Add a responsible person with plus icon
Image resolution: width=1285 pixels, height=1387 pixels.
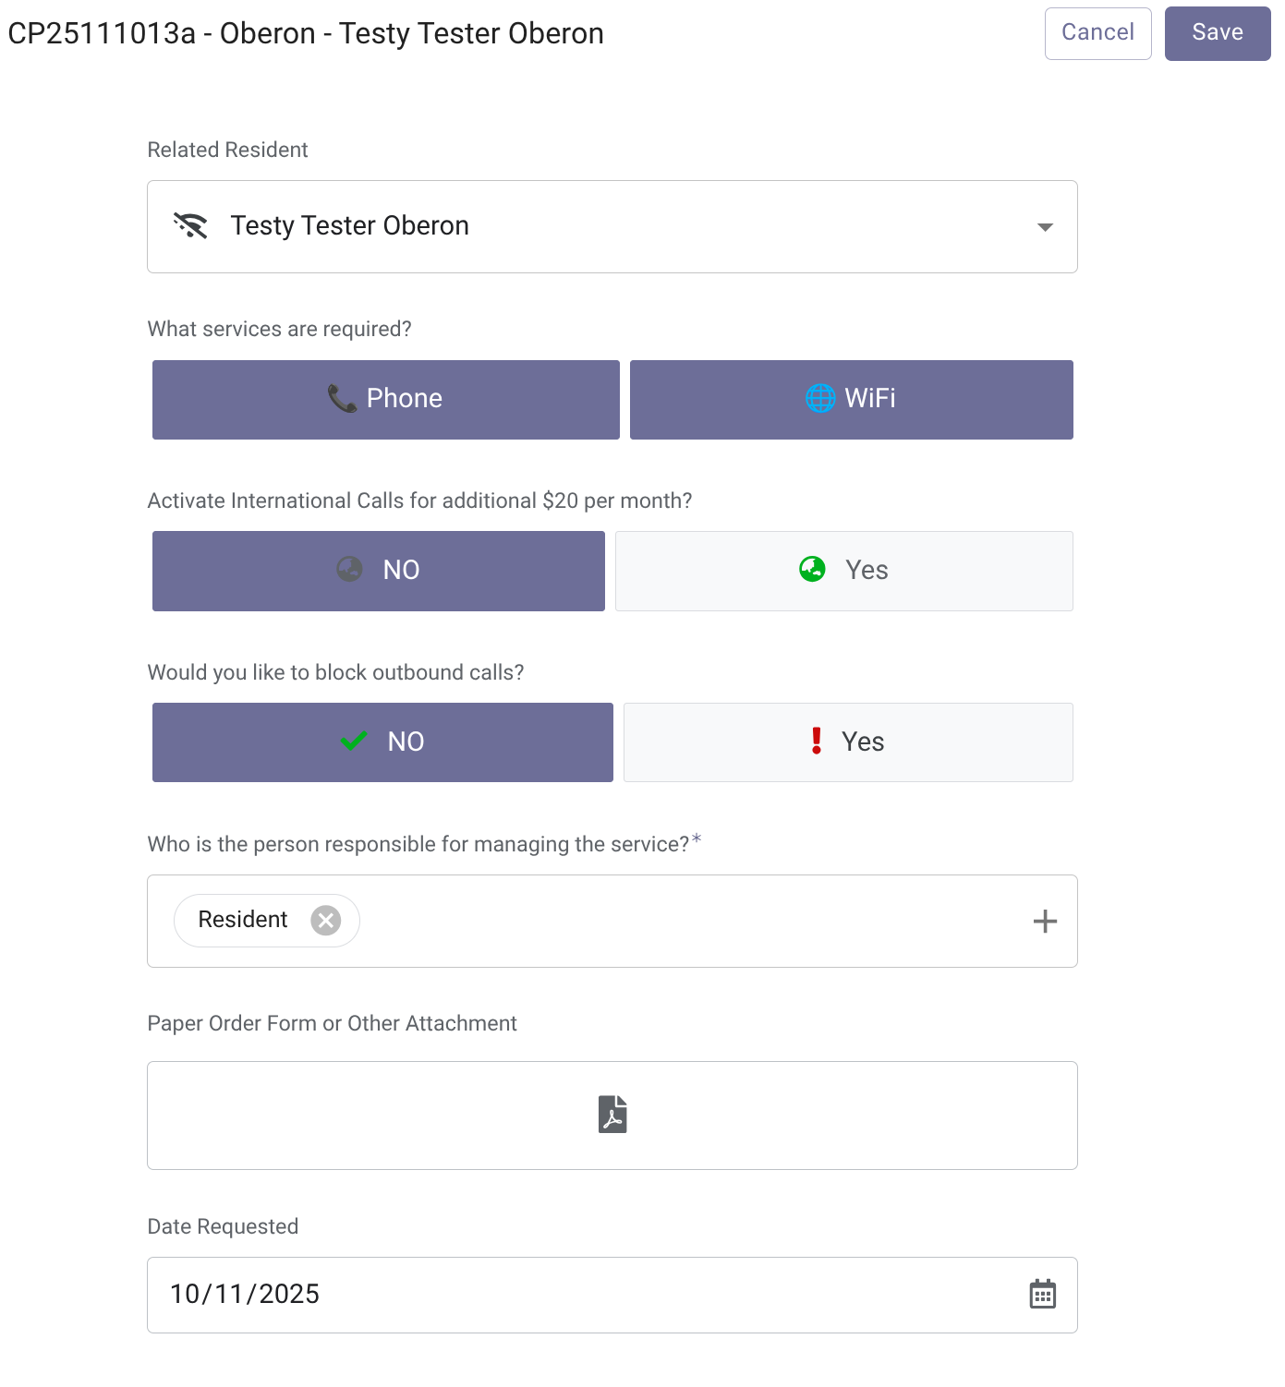pos(1045,922)
